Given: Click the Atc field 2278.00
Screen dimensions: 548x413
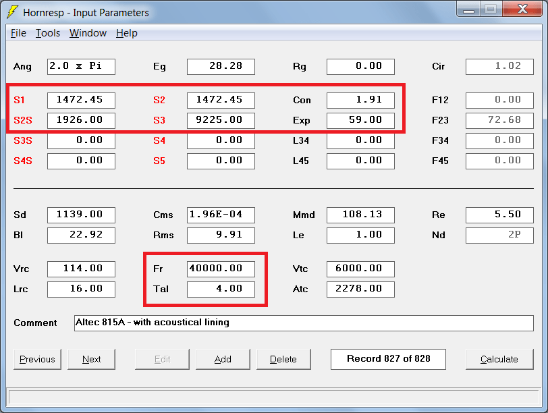Looking at the screenshot, I should (360, 290).
